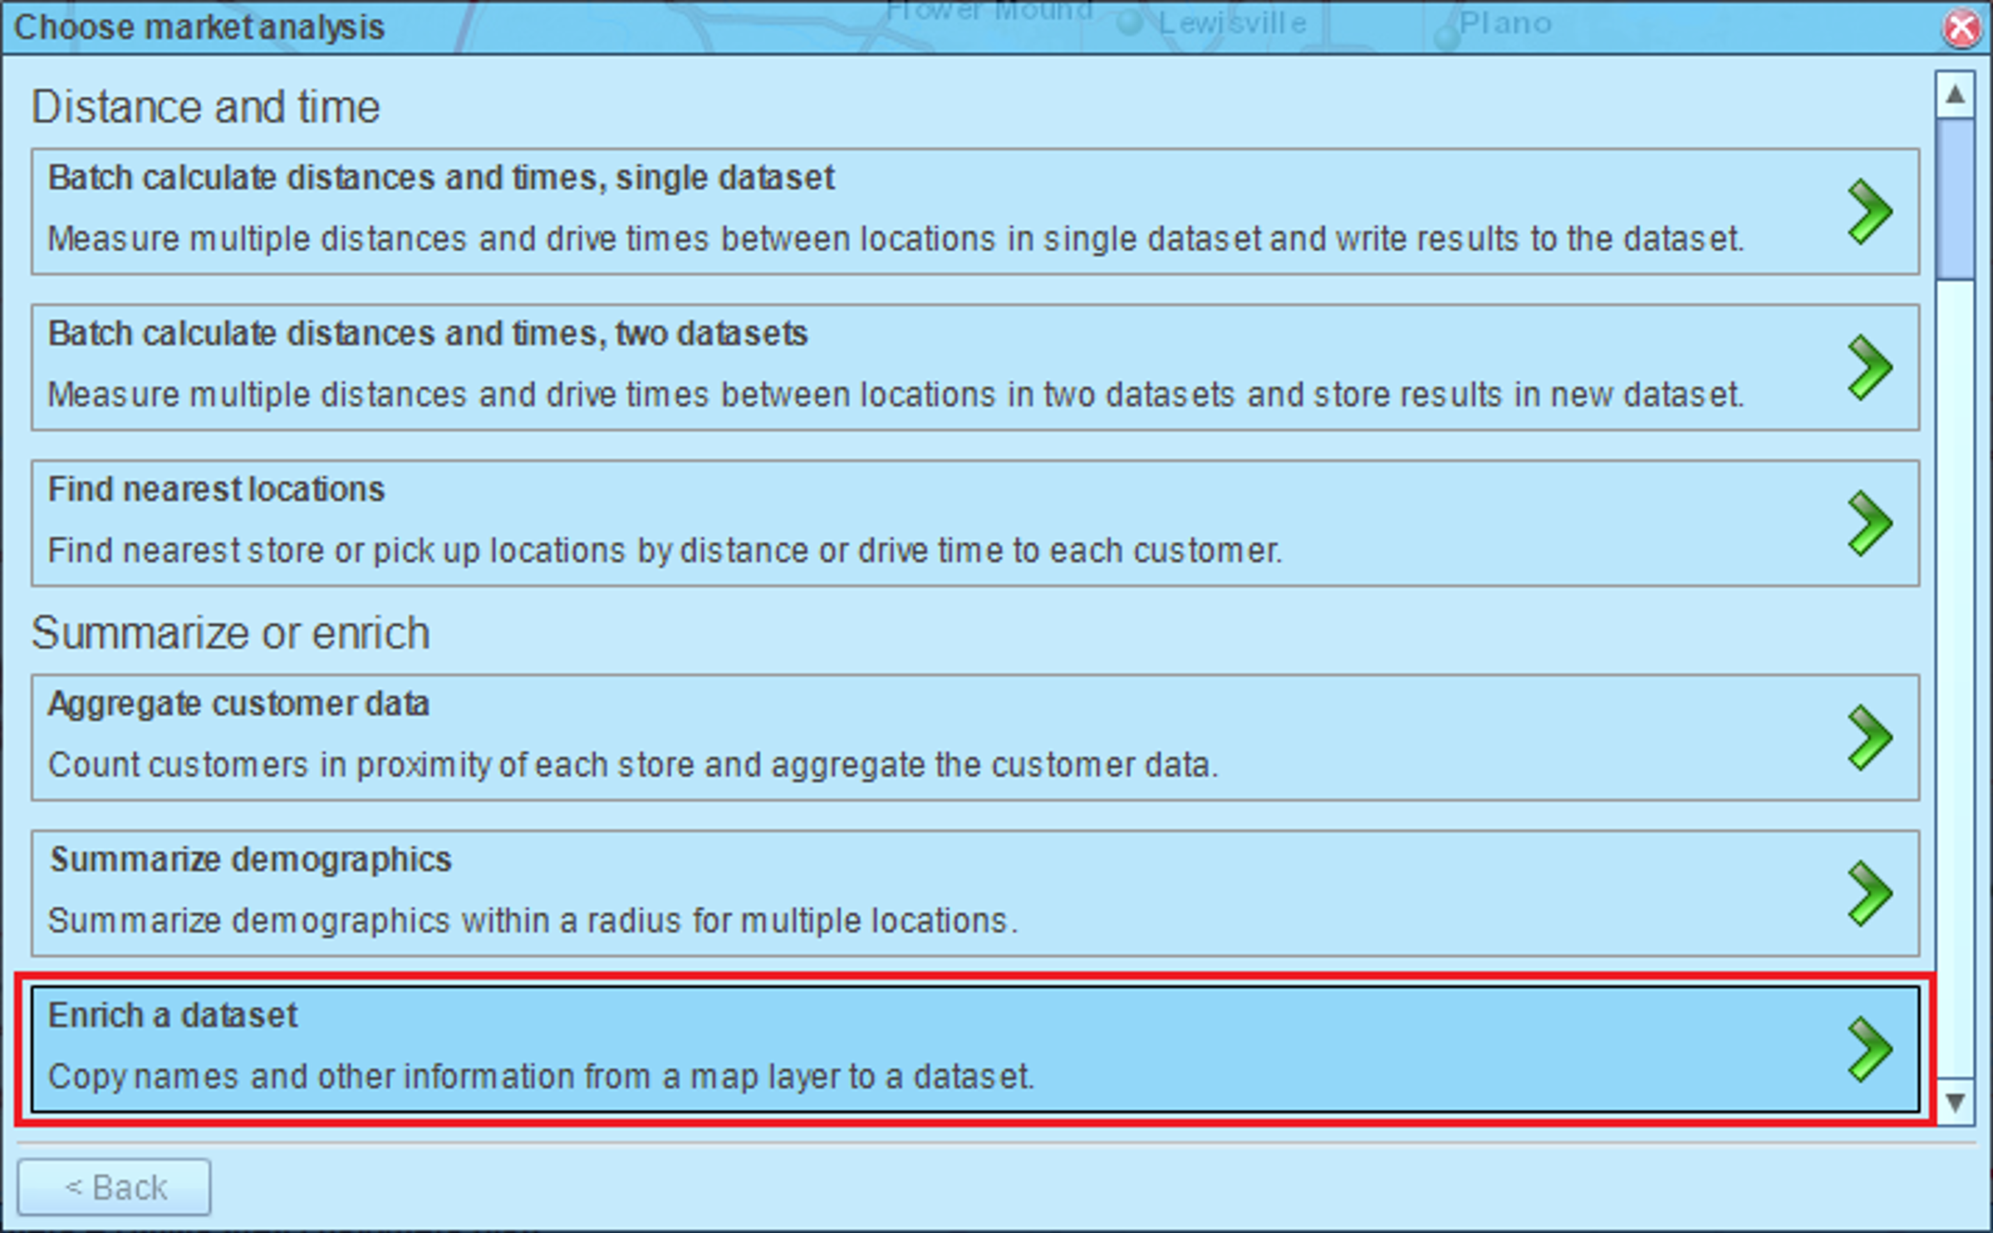Click green arrow beside Enrich a dataset
Screen dimensions: 1993x1233
point(1869,1049)
